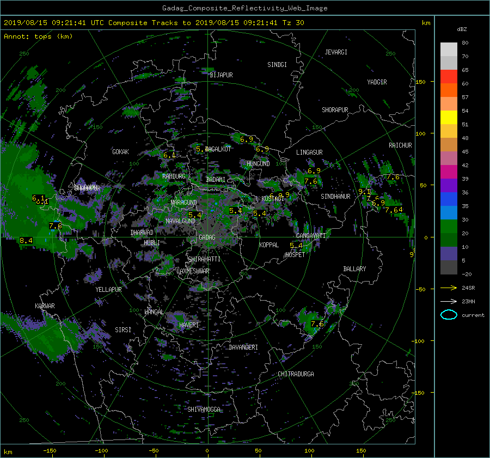Click the SINDHANUR city label
The image size is (490, 458).
(x=335, y=197)
